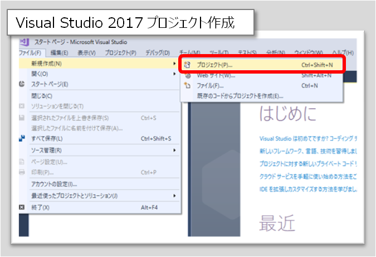Click the close solution icon beside ソリューションを閉じる(T)

tap(22, 106)
